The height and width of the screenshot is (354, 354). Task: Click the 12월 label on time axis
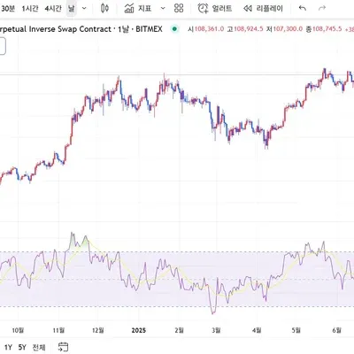tap(98, 330)
